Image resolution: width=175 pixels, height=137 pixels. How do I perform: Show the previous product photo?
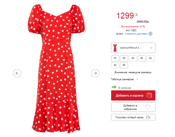coord(17,73)
